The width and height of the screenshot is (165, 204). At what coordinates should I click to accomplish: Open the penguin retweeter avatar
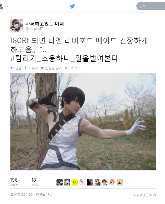tap(120, 182)
